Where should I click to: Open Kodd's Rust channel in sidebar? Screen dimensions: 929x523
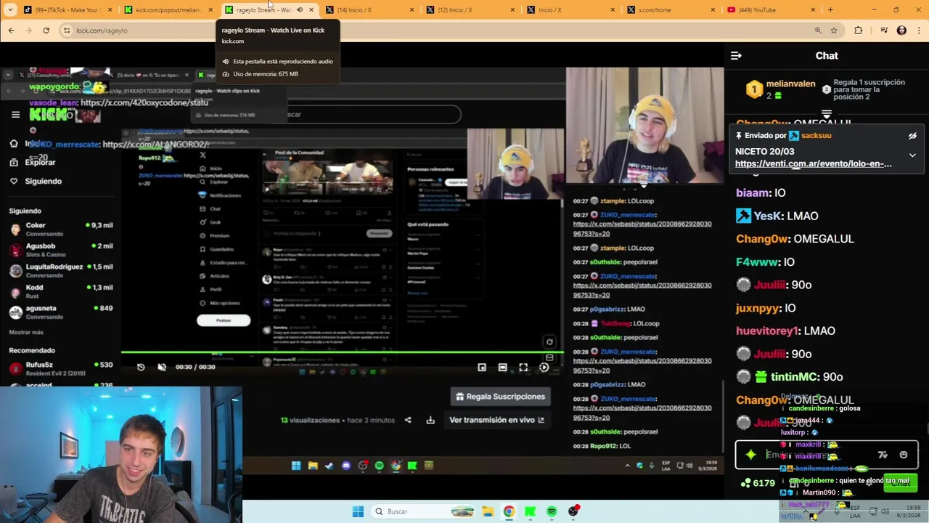[x=61, y=291]
